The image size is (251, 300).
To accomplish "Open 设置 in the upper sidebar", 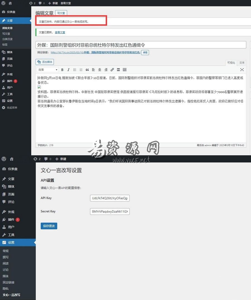I will [x=9, y=101].
